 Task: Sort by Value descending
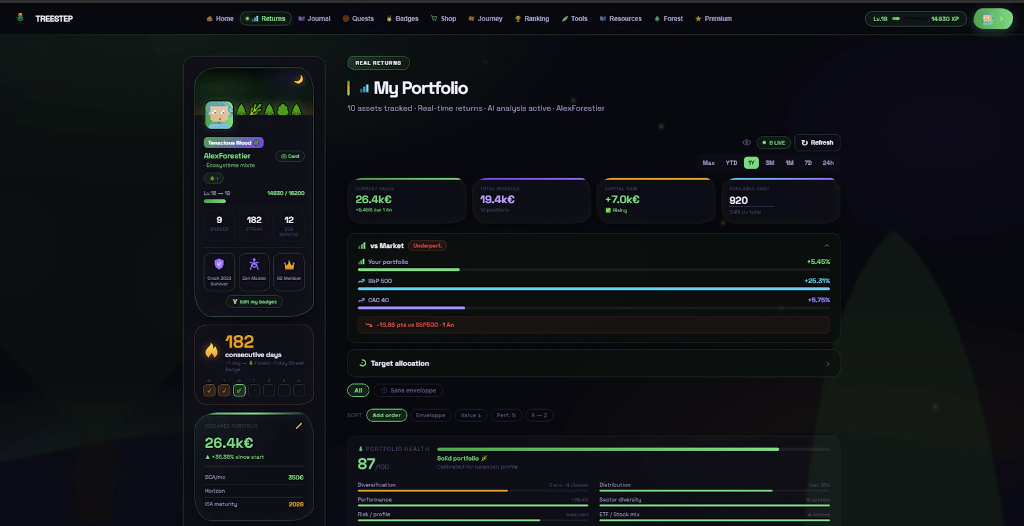pos(471,415)
